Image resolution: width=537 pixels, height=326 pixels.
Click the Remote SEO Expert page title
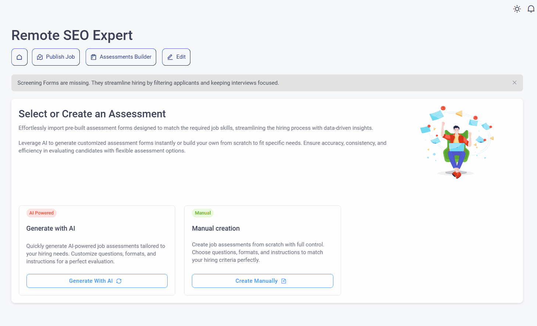72,35
